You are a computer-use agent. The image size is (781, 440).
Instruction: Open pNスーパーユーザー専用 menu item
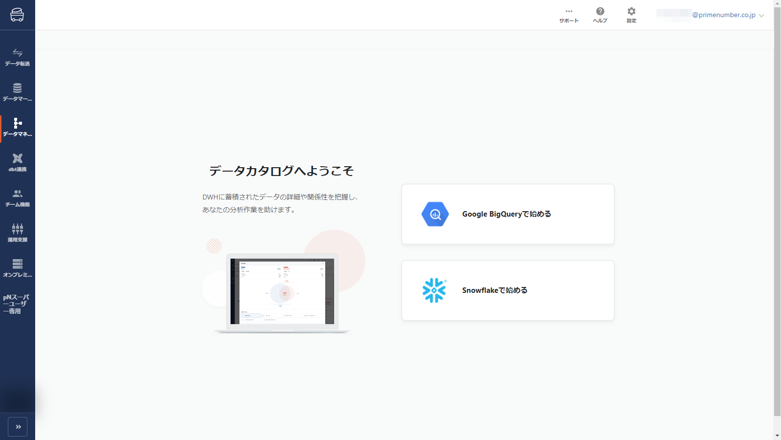tap(16, 304)
